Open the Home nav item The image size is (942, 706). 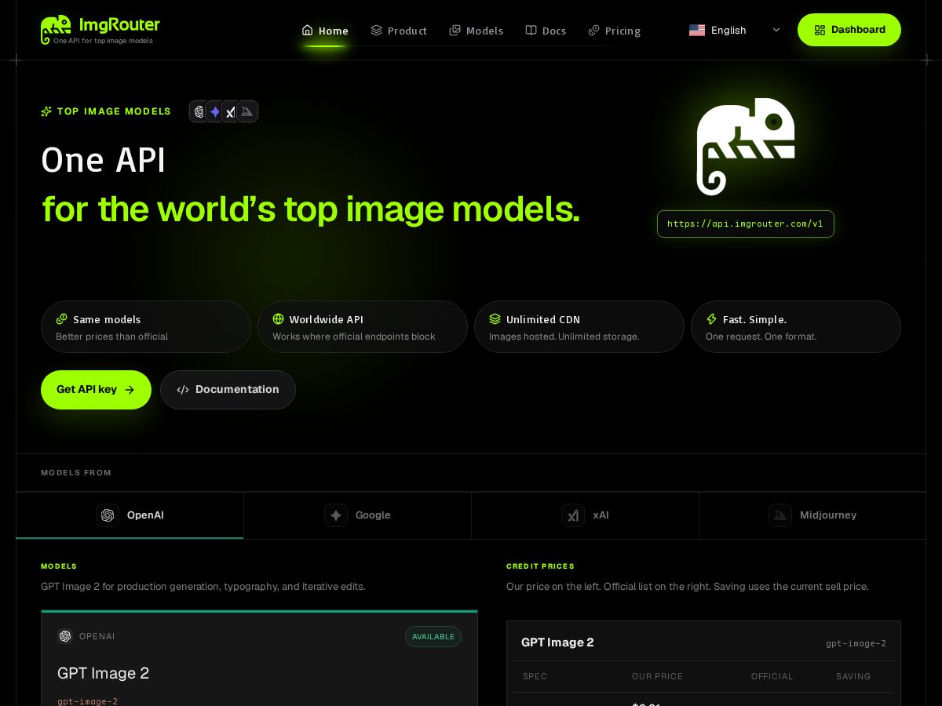(325, 31)
